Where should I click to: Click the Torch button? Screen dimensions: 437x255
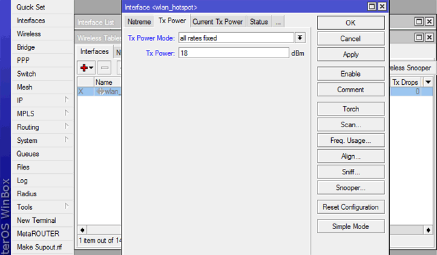point(350,109)
